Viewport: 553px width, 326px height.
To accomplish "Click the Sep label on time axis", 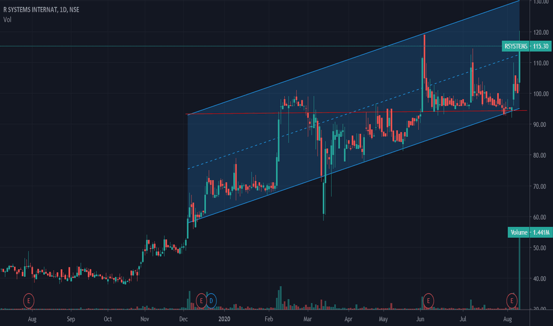I will pos(71,319).
